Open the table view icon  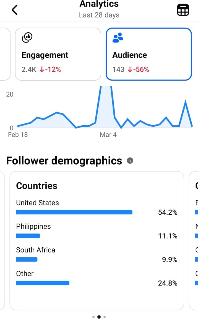[183, 11]
